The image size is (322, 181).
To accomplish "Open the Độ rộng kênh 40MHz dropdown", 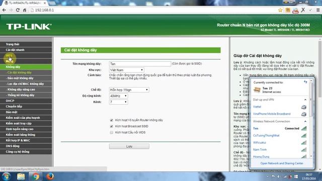I will (119, 96).
